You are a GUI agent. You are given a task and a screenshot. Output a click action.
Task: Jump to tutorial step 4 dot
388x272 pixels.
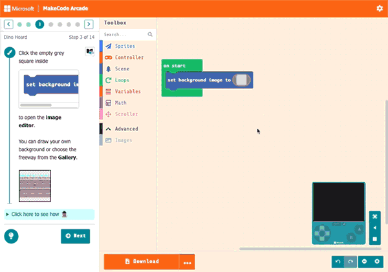point(50,25)
